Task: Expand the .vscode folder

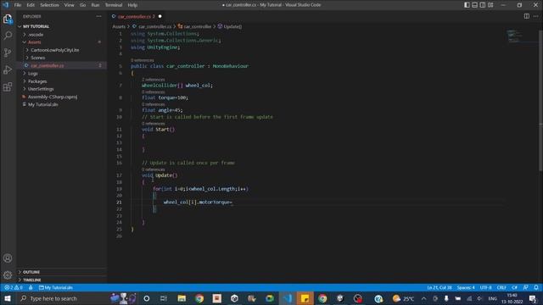Action: [x=36, y=35]
